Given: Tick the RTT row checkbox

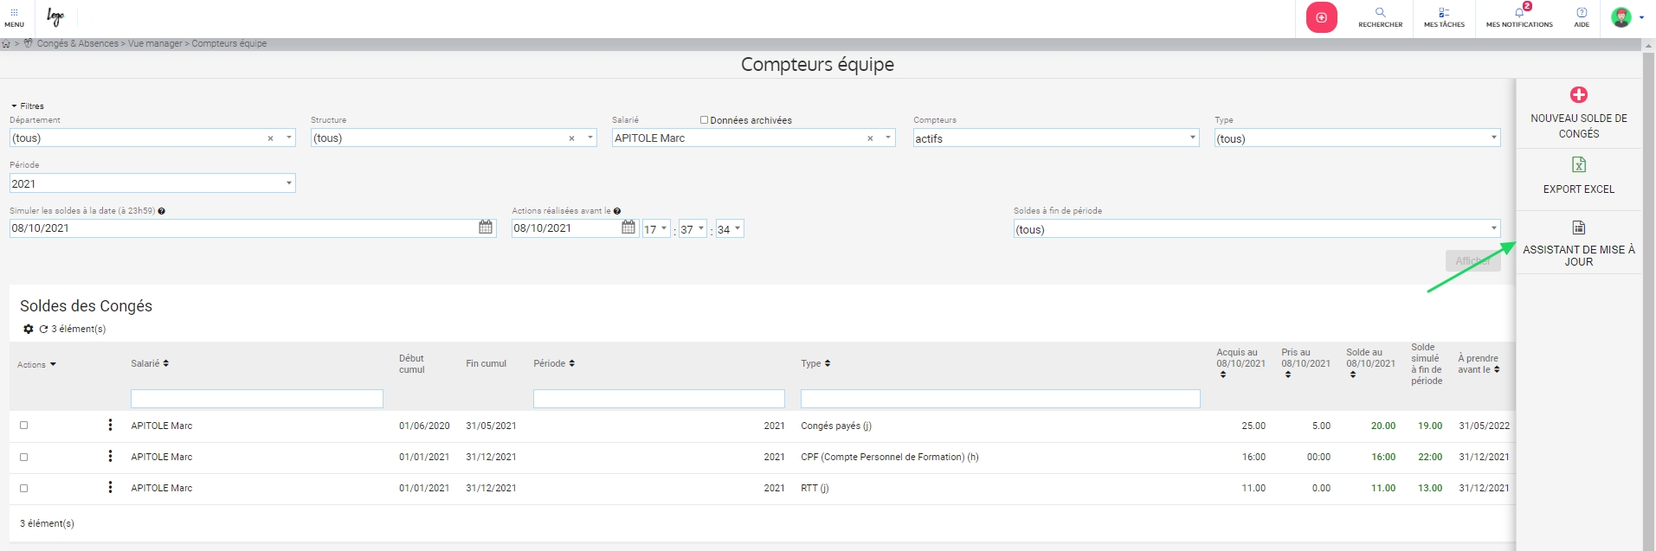Looking at the screenshot, I should coord(24,488).
